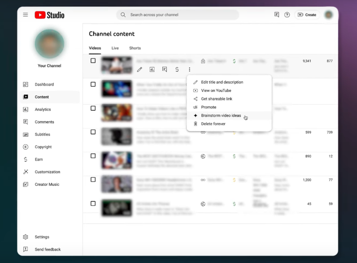Click the feedback icon in top bar
Screen dimensions: 357x263
tap(277, 15)
